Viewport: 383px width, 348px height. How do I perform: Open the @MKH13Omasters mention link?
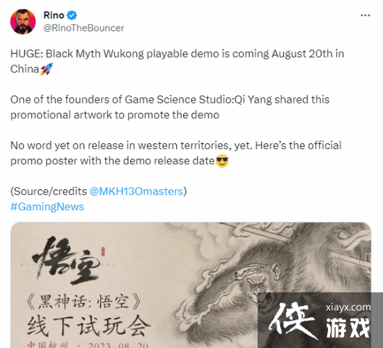136,191
